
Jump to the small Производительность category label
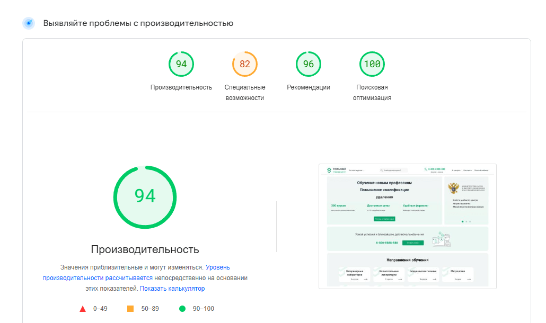(x=181, y=87)
